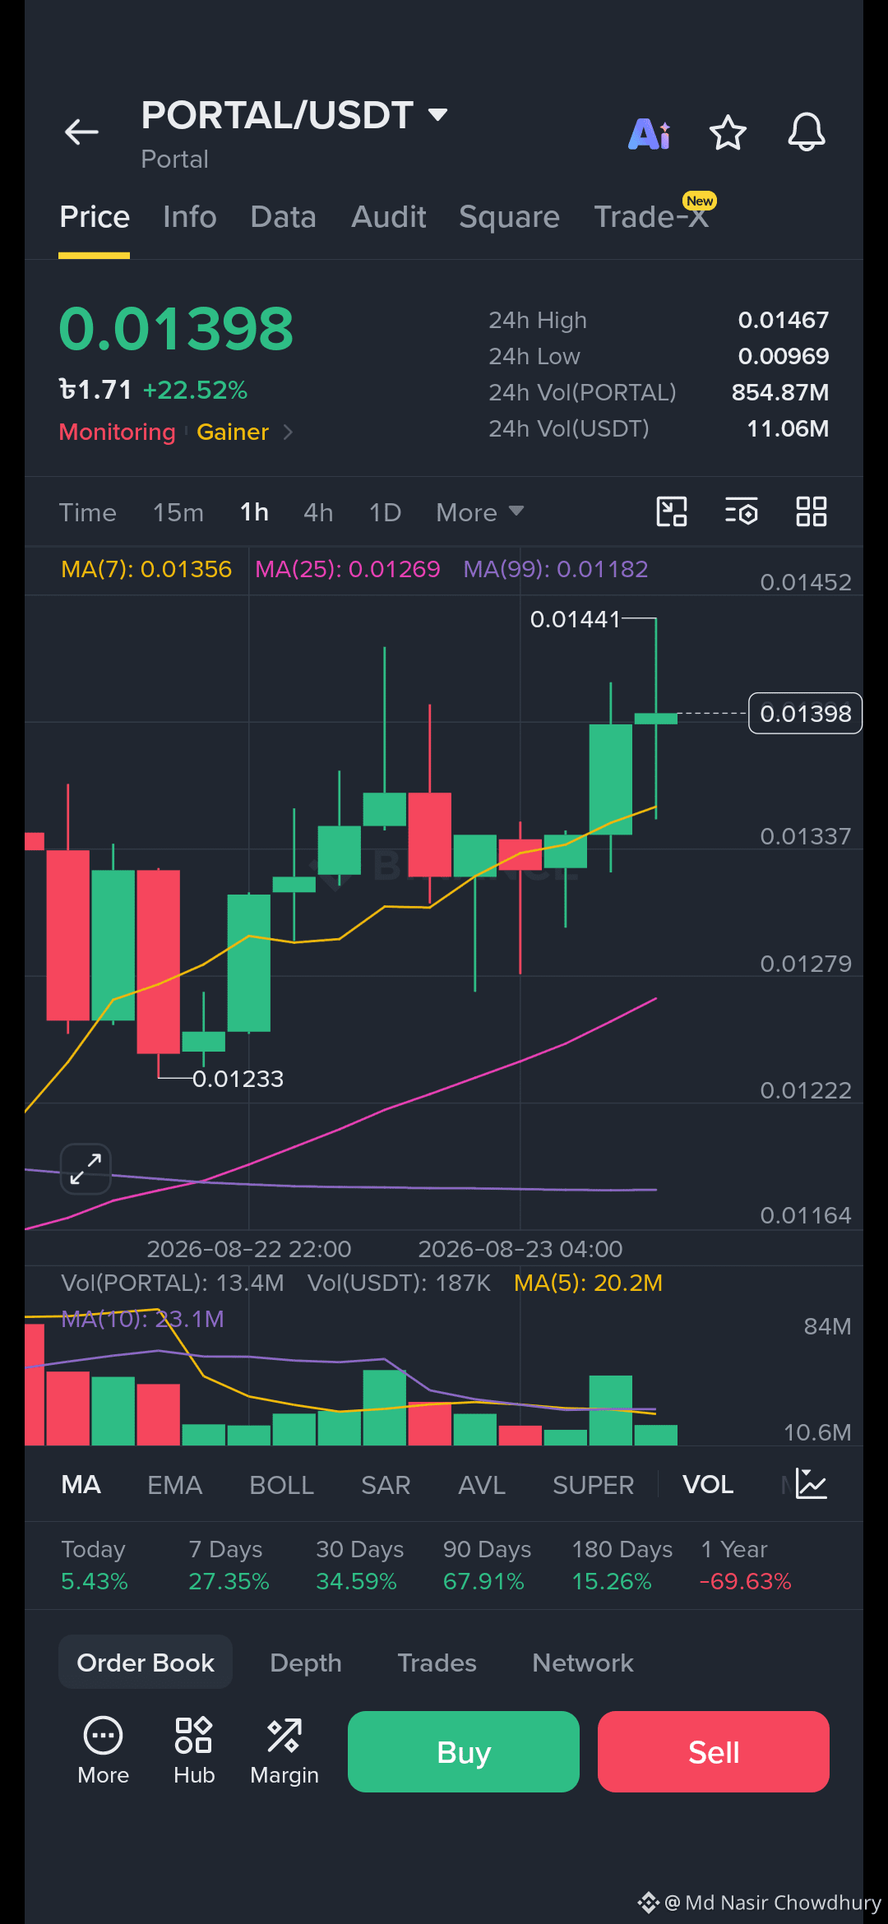Expand chart to fullscreen arrows icon
This screenshot has width=888, height=1924.
tap(86, 1168)
